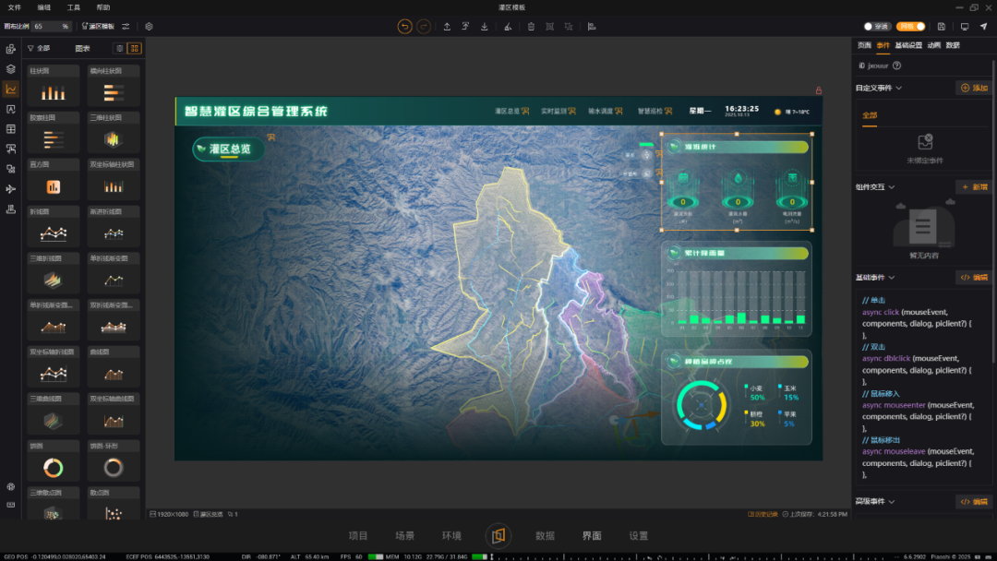Viewport: 997px width, 561px height.
Task: Click the group-selection icon after trash
Action: coord(550,27)
